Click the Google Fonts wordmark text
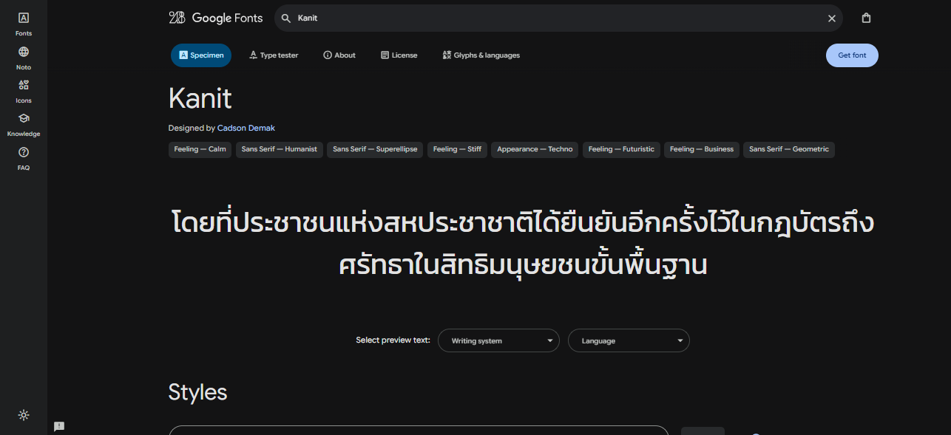Image resolution: width=951 pixels, height=435 pixels. click(x=227, y=18)
